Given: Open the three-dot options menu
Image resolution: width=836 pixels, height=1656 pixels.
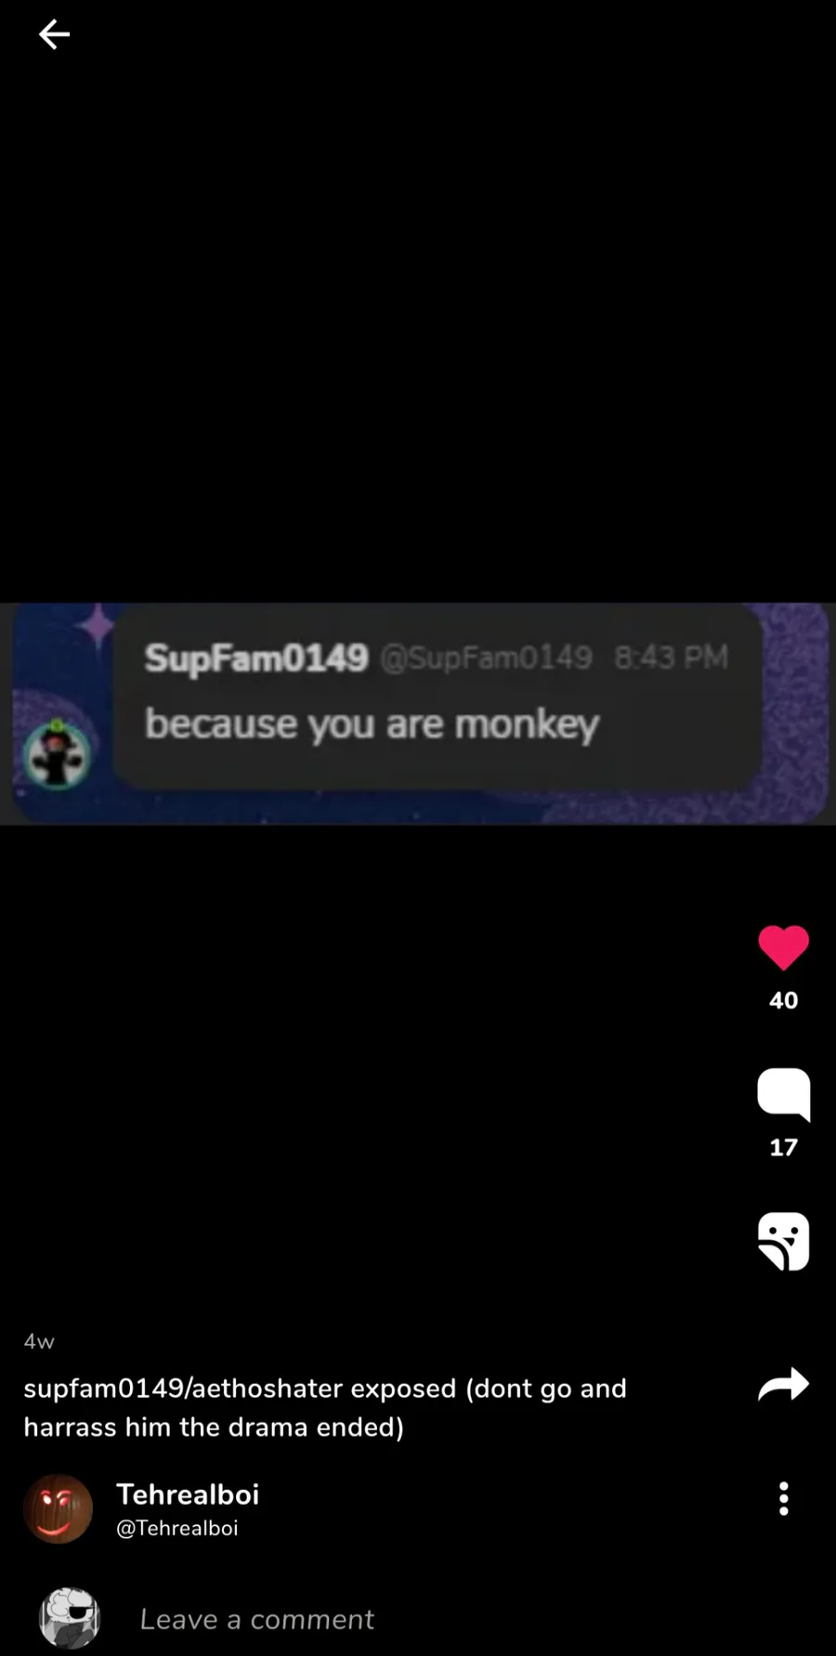Looking at the screenshot, I should point(783,1498).
